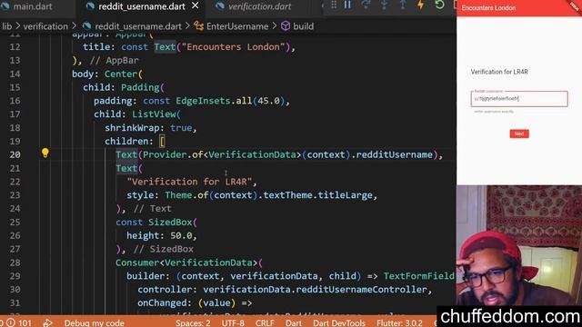Change file encoding UTF-8

233,323
